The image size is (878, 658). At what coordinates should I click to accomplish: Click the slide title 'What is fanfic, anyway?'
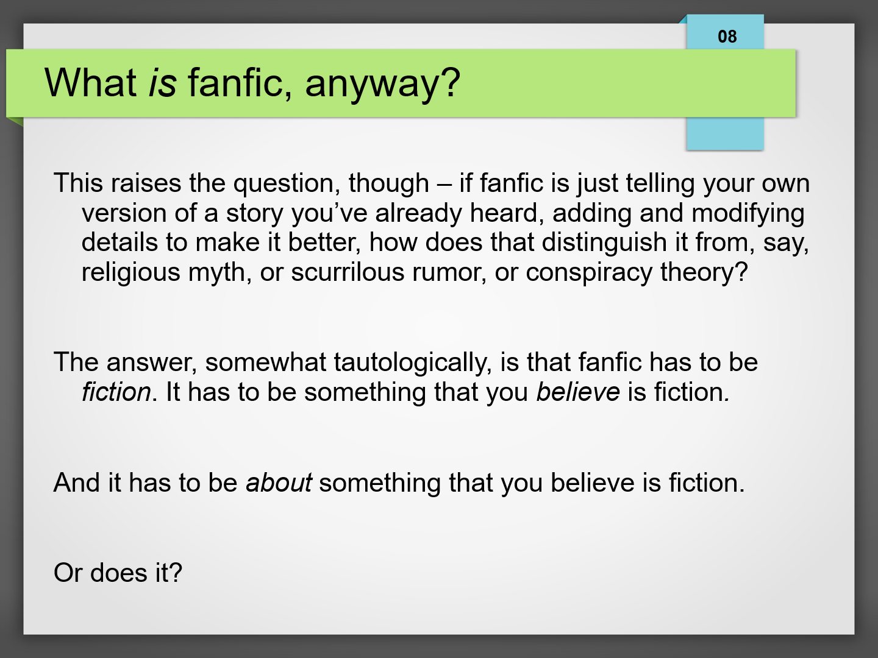pos(252,83)
